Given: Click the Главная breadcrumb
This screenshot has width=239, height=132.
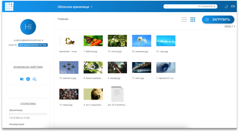Looking at the screenshot, I should 63,19.
